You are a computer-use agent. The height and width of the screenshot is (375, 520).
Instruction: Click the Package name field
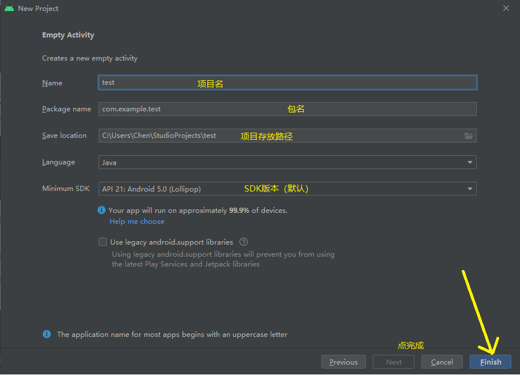[x=287, y=109]
